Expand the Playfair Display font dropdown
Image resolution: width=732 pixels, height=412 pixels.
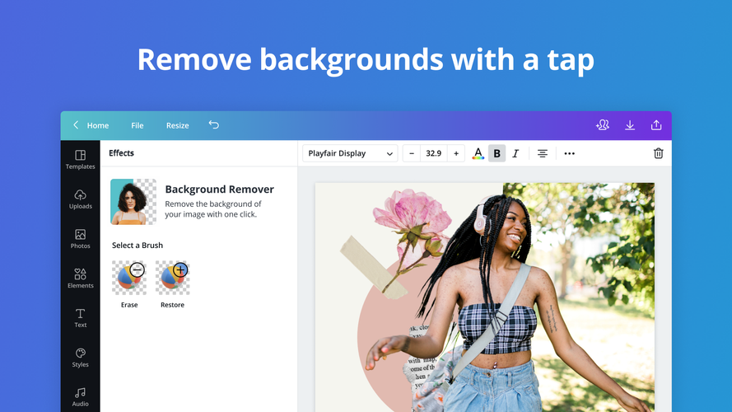pyautogui.click(x=350, y=153)
